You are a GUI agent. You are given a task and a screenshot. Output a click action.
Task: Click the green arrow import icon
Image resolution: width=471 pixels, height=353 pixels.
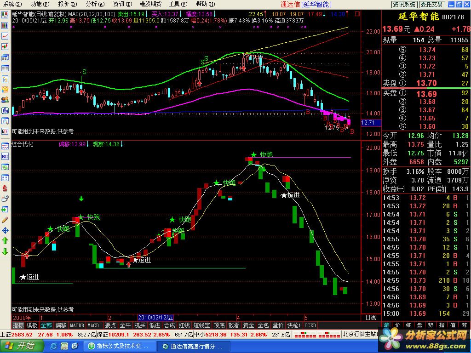click(5, 209)
